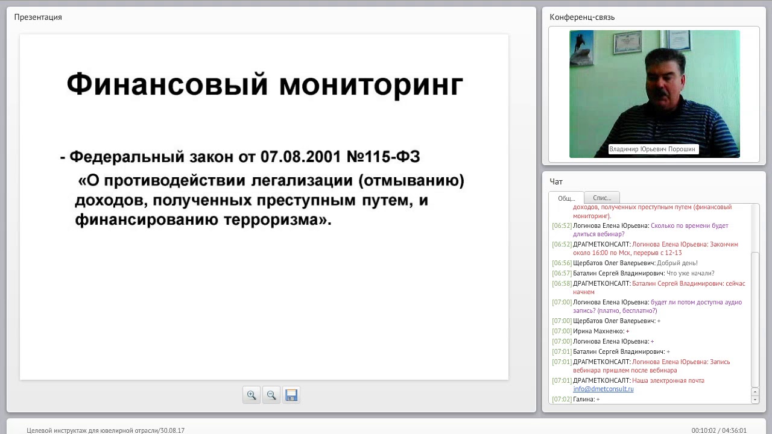Click the playback time '00:10:02 / 04:36:01'
The height and width of the screenshot is (434, 772).
pyautogui.click(x=719, y=430)
